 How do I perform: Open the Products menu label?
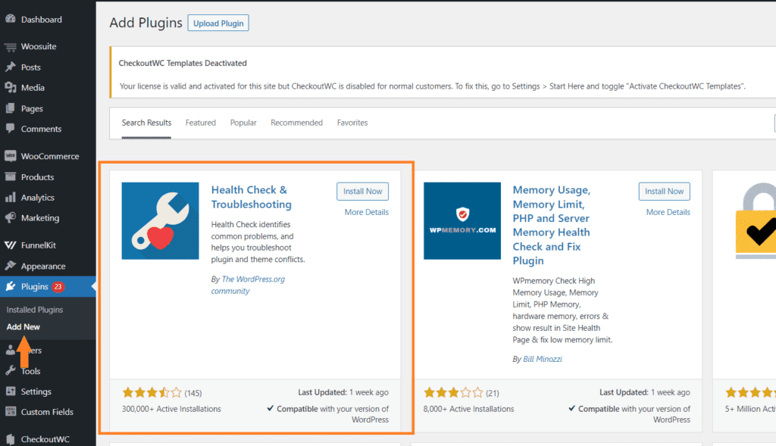point(38,177)
